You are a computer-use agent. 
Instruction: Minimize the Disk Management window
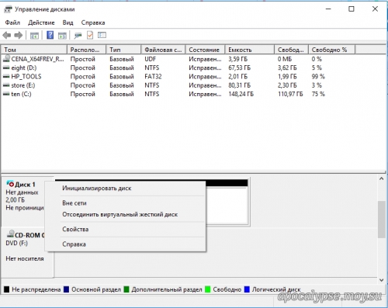[328, 9]
